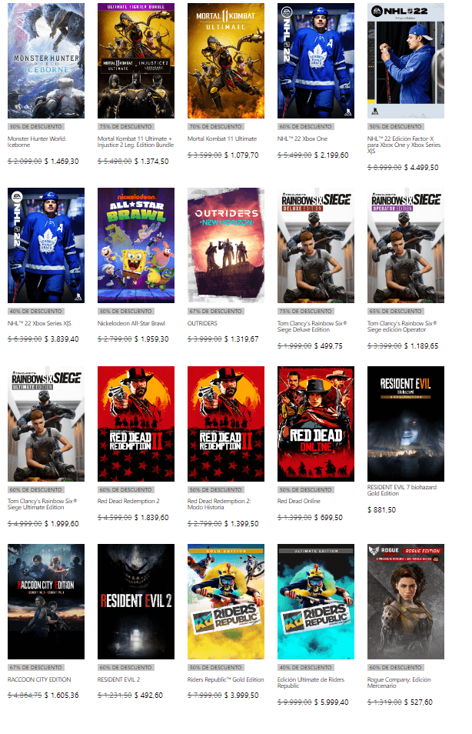Click the NHL 22 Xbox Series X|S title
Viewport: 472px width, 734px height.
coord(35,324)
